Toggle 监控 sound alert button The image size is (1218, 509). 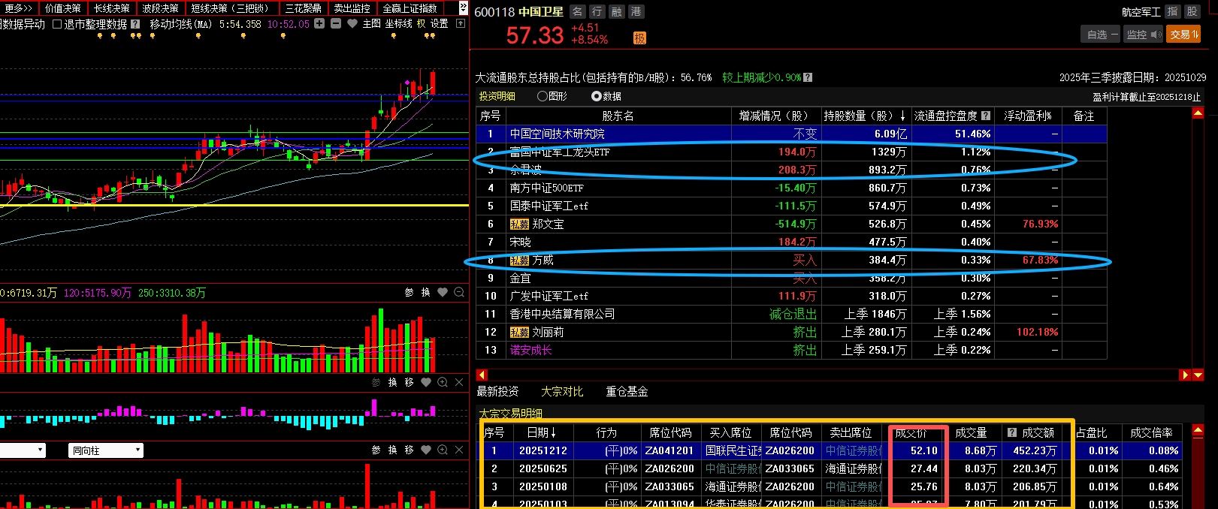1144,35
